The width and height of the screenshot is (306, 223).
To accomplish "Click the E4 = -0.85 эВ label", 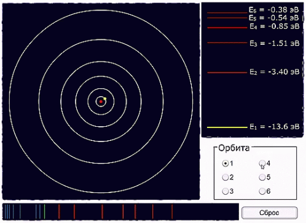I will click(275, 26).
